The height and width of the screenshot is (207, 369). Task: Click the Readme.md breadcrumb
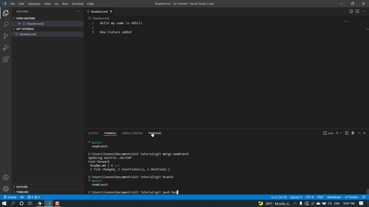[x=101, y=18]
